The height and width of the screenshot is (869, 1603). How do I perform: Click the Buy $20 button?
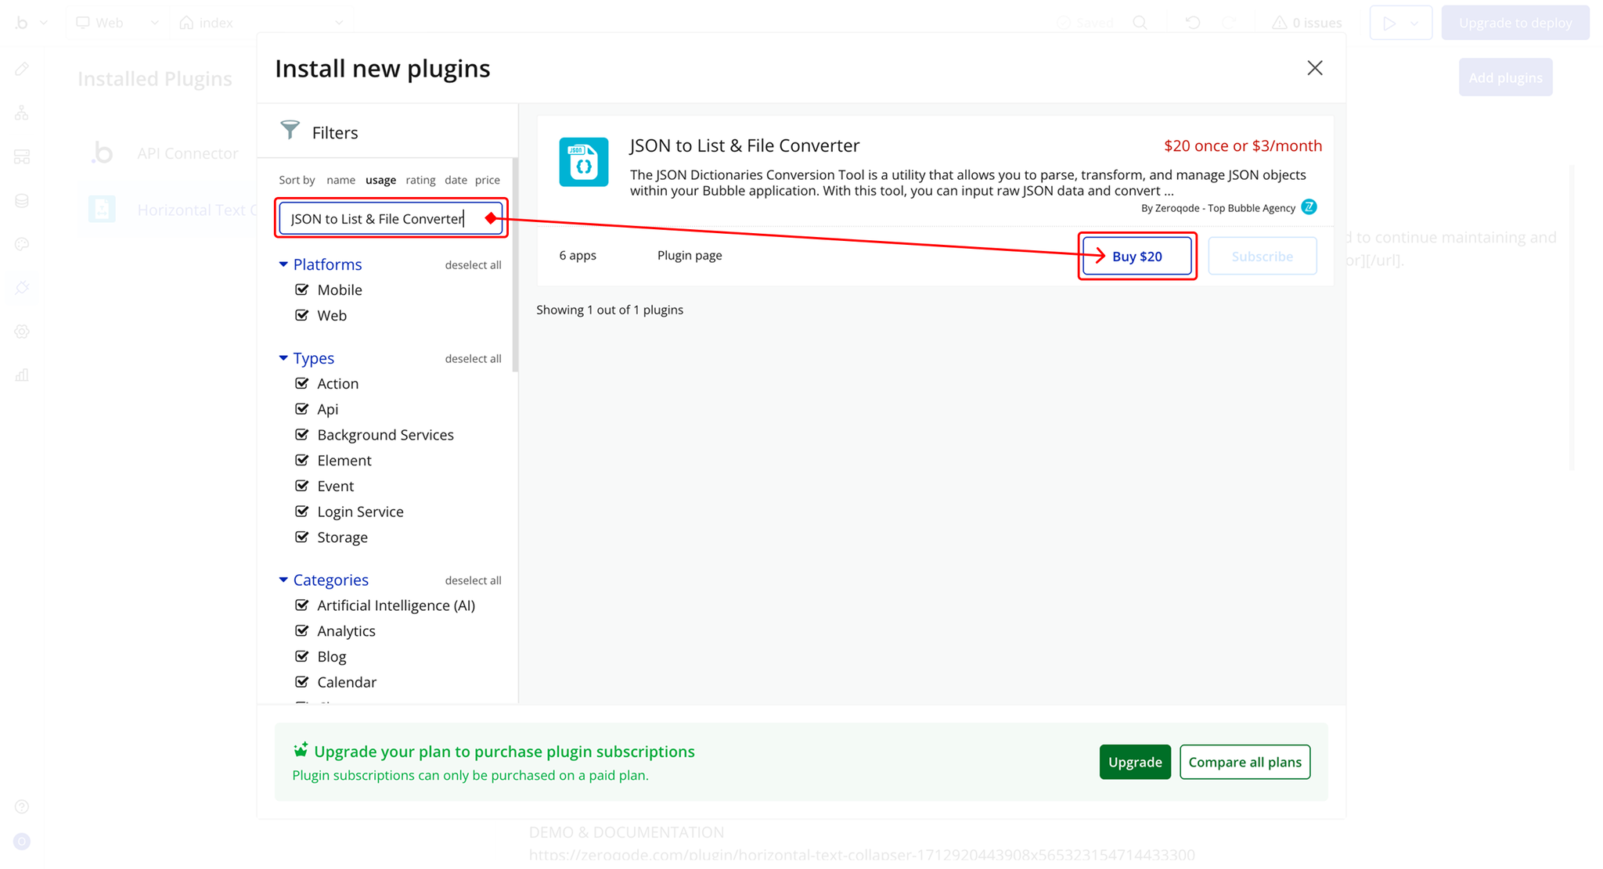point(1137,256)
